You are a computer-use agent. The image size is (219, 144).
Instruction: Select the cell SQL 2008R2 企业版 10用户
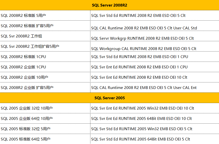[x=45, y=77]
